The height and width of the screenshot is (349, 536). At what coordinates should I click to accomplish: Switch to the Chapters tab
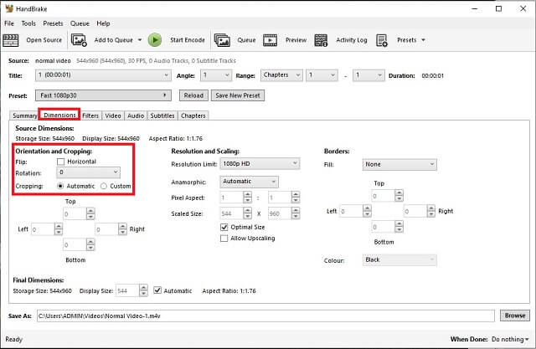pyautogui.click(x=193, y=115)
